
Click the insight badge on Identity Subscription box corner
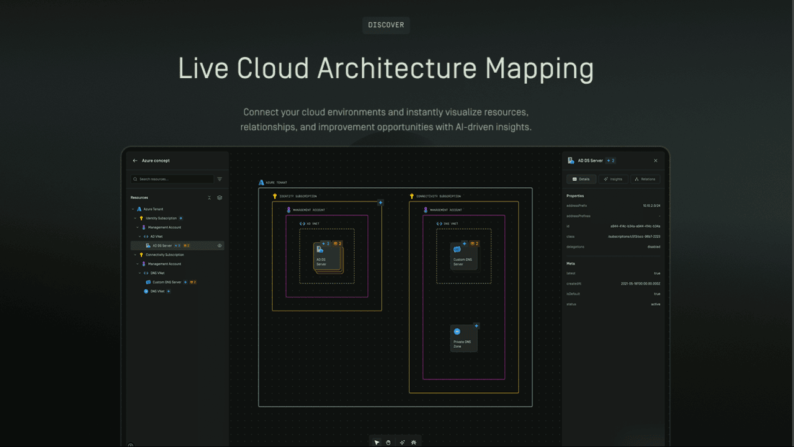[x=381, y=202]
